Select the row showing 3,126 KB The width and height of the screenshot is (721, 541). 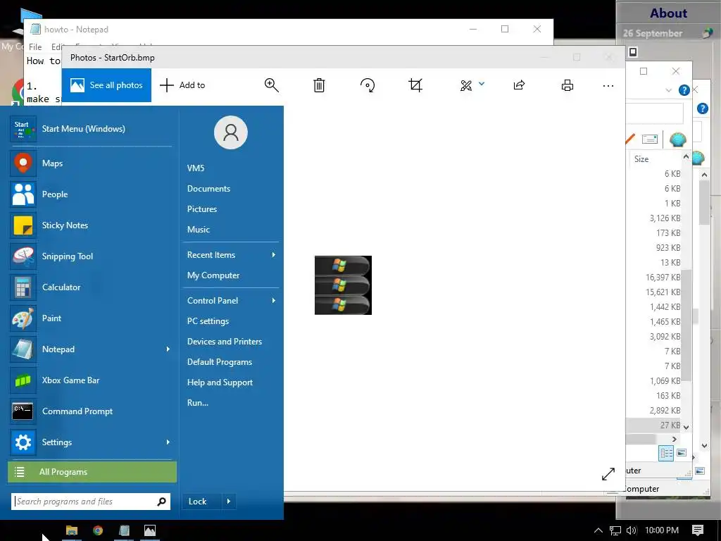tap(665, 218)
